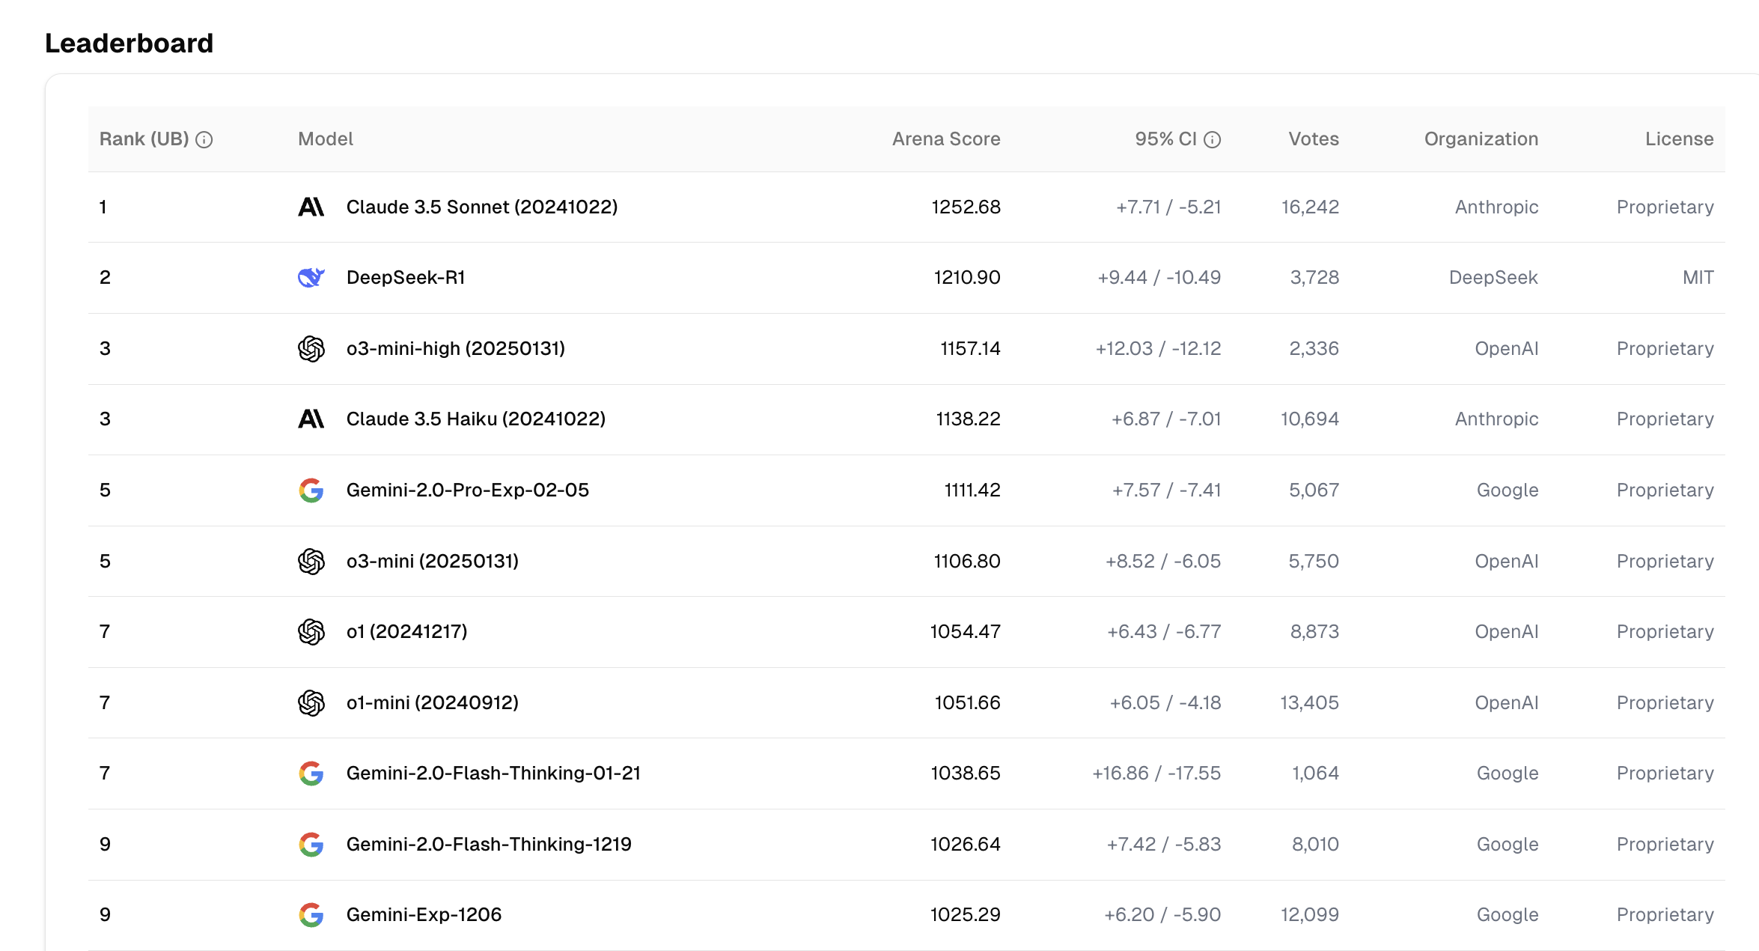Select the Gemini-2.0-Flash-Thinking-01-21 model name

(x=494, y=774)
